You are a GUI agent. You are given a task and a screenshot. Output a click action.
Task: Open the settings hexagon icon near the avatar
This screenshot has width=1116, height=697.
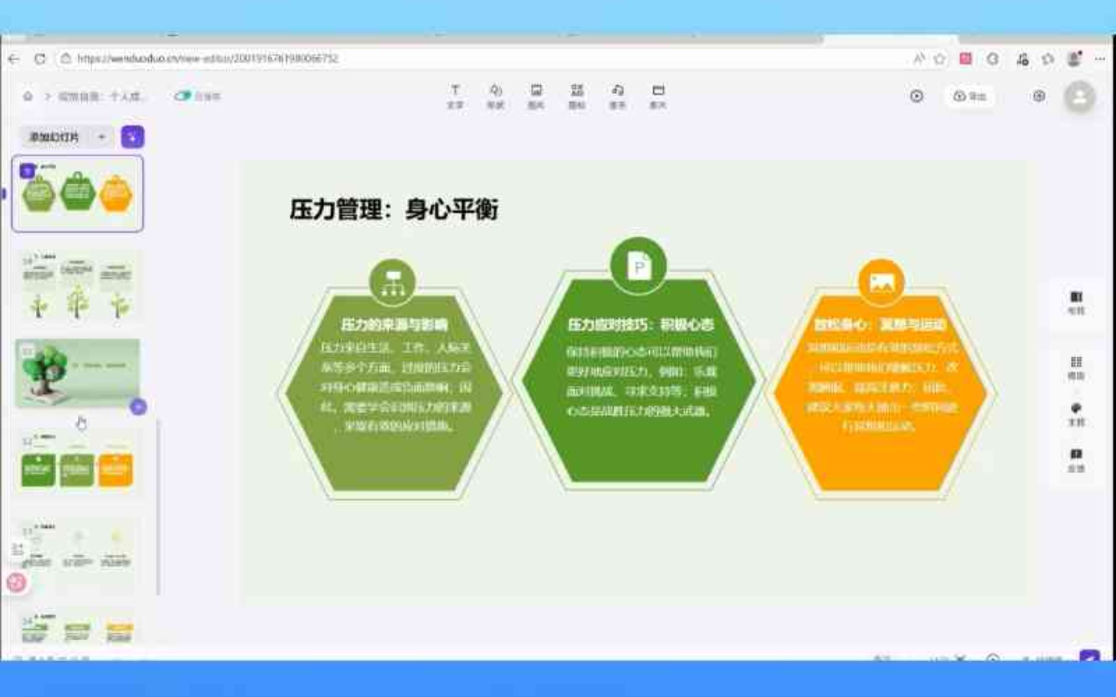coord(1039,96)
